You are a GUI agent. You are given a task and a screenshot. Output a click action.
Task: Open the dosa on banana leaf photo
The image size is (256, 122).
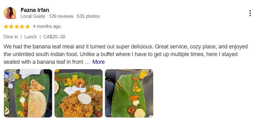28,93
